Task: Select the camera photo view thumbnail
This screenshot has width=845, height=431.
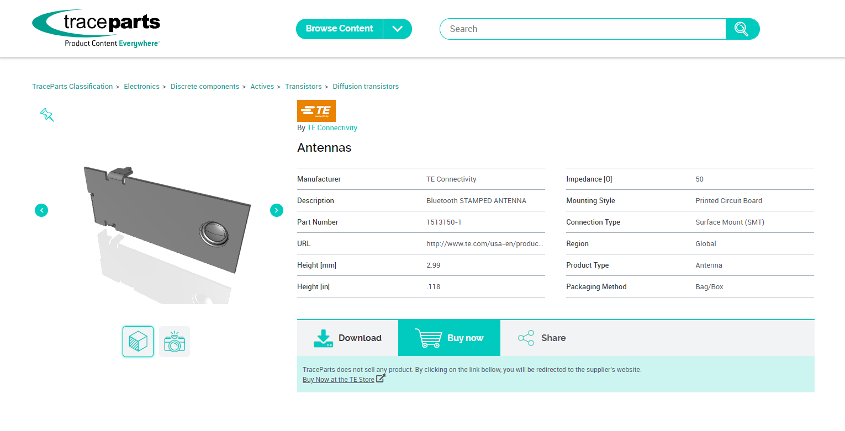Action: [175, 342]
